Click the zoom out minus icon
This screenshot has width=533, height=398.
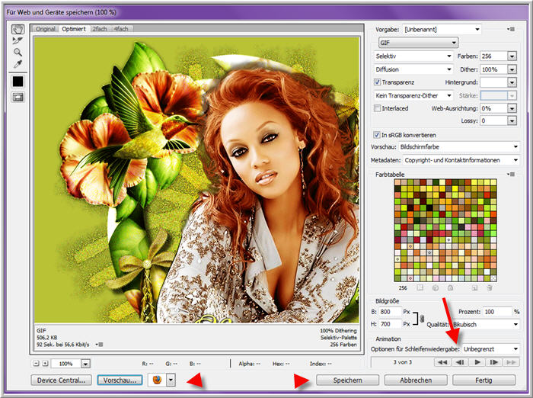pyautogui.click(x=36, y=364)
